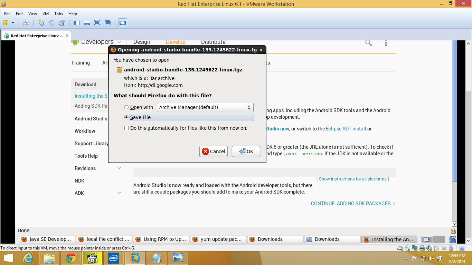Image resolution: width=472 pixels, height=265 pixels.
Task: Show hidden system tray icons
Action: (x=406, y=258)
